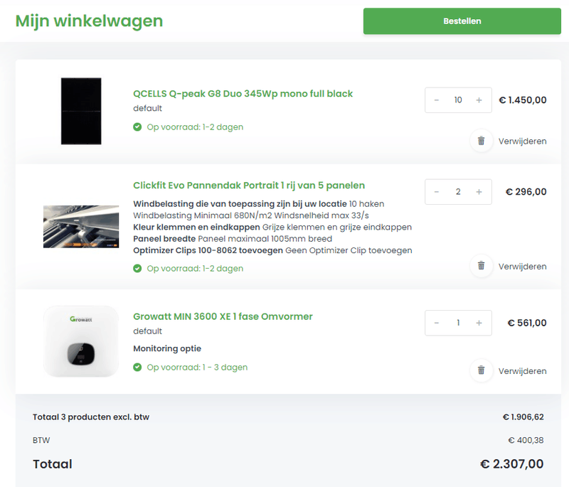This screenshot has height=487, width=569.
Task: Increase QCELLS panel quantity with the plus button
Action: [x=479, y=100]
